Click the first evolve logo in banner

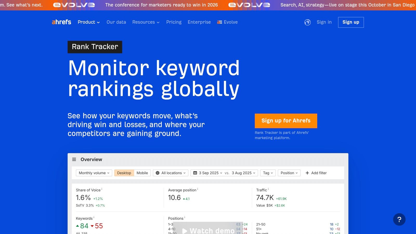(x=74, y=5)
